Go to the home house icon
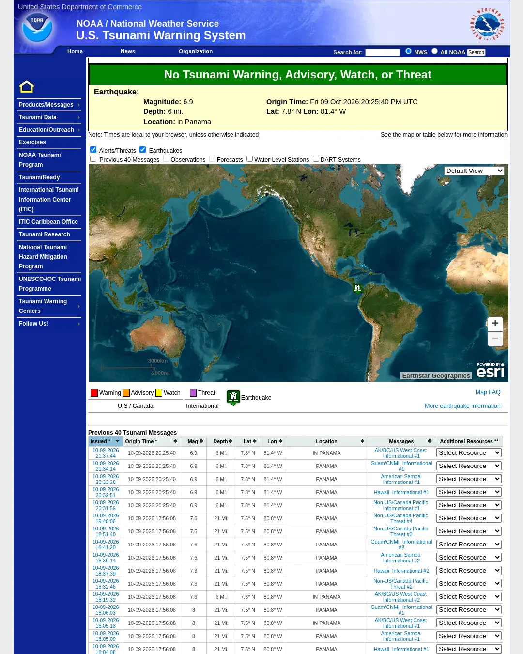 coord(27,87)
